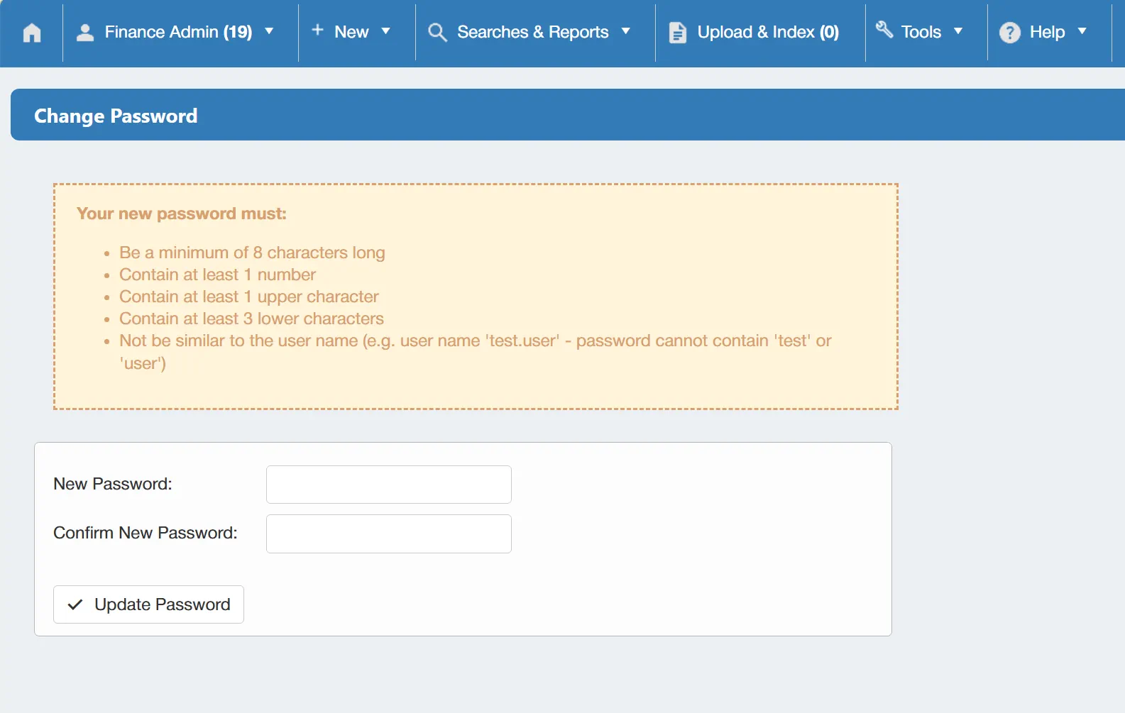Click the Help question mark icon
The image size is (1125, 713).
click(x=1010, y=33)
